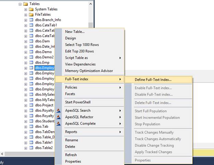
Task: Choose Edit Top 200 Rows
Action: (x=90, y=51)
